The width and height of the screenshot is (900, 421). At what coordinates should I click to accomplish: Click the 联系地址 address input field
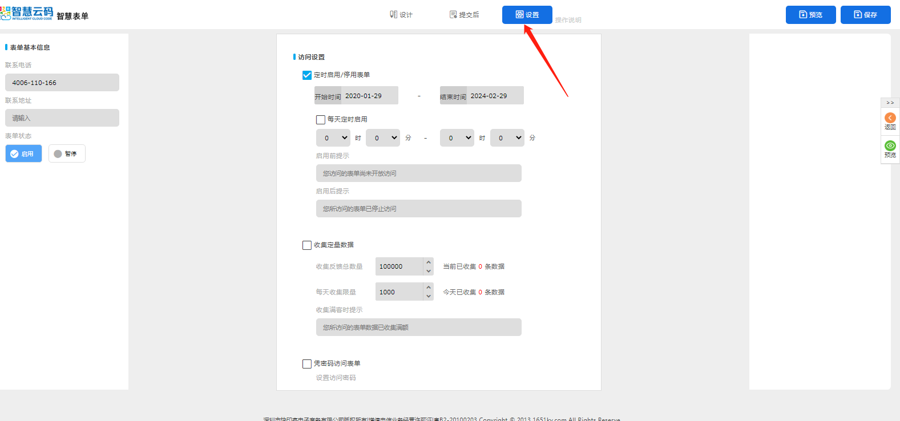click(x=62, y=118)
